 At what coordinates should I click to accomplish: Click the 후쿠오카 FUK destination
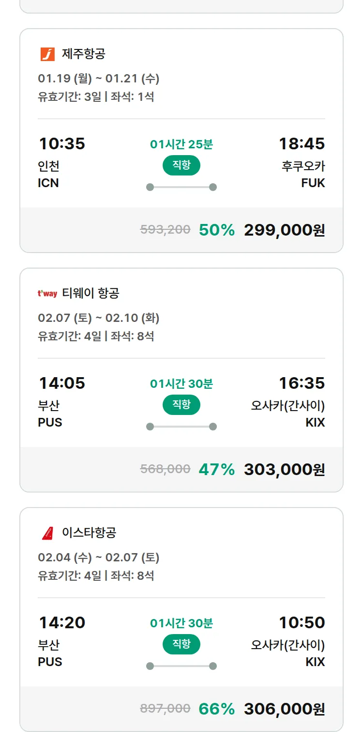click(303, 174)
